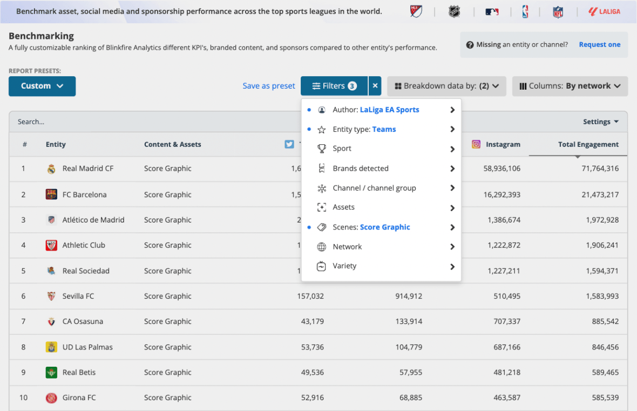Click the Brands detected filter
Screen dimensions: 637x411
coord(360,168)
